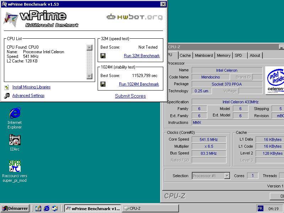Select CPU-Z taskbar button
Viewport: 284px width, 213px height.
(x=150, y=208)
